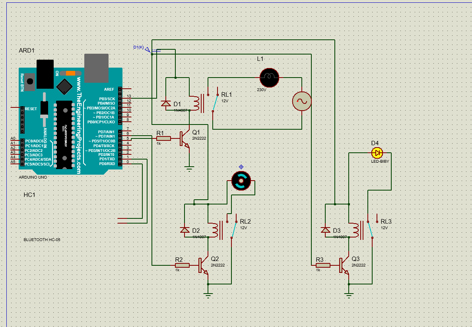Select diode D3 symbol
Screen dimensions: 472x327
coord(325,230)
